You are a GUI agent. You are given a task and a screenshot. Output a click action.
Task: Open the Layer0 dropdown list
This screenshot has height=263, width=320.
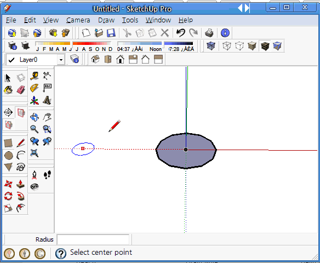(x=61, y=60)
